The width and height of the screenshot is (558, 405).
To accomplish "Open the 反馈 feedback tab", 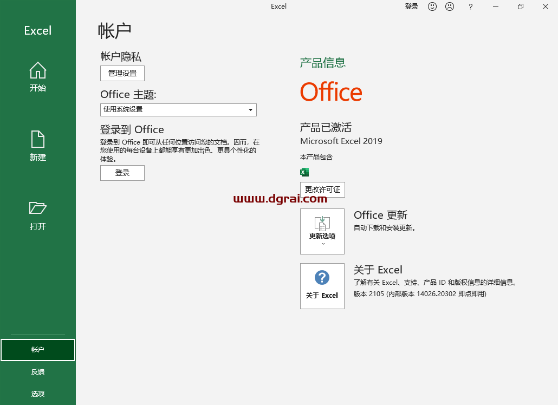I will click(x=38, y=372).
